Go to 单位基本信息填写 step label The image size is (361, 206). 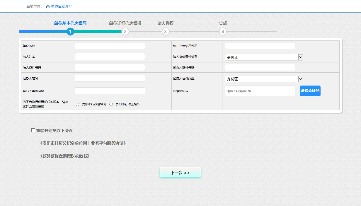coord(70,23)
